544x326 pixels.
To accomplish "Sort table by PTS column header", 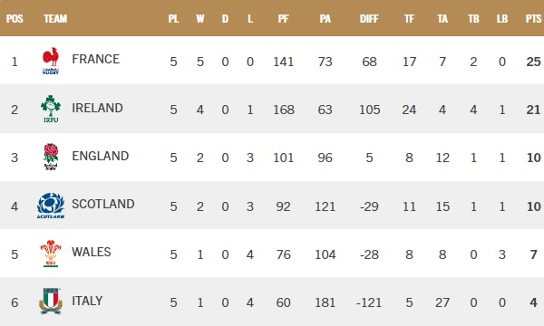I will [533, 19].
